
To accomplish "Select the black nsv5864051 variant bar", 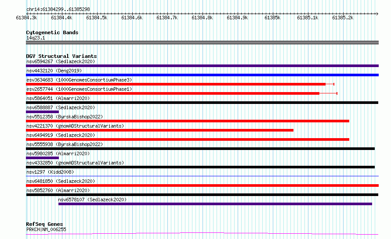I will point(202,103).
